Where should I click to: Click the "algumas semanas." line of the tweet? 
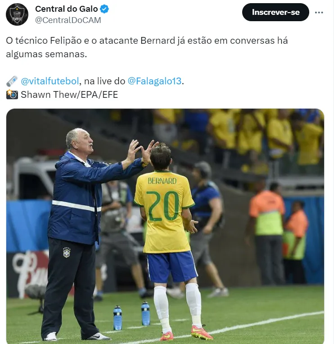pos(46,54)
